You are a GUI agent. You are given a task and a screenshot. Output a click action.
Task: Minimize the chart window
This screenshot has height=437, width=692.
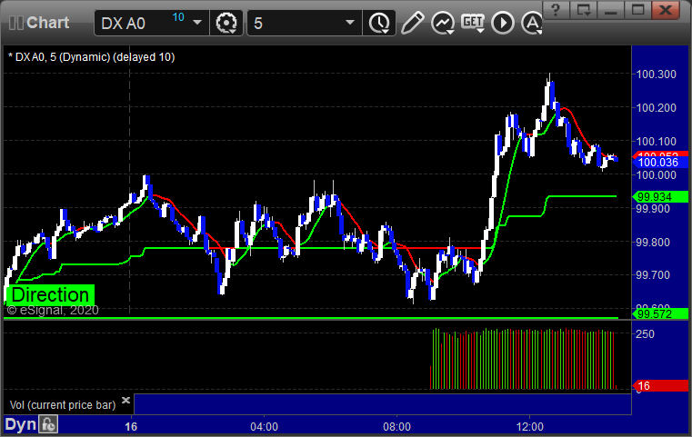pos(611,10)
